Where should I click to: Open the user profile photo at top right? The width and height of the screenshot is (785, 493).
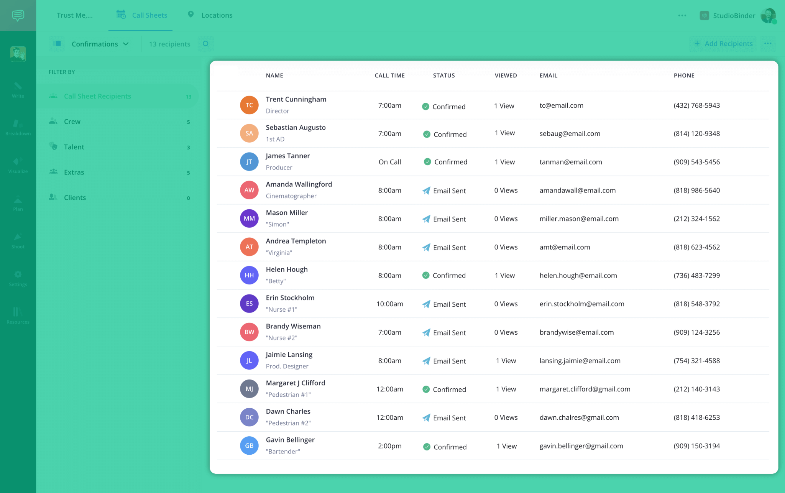[768, 15]
